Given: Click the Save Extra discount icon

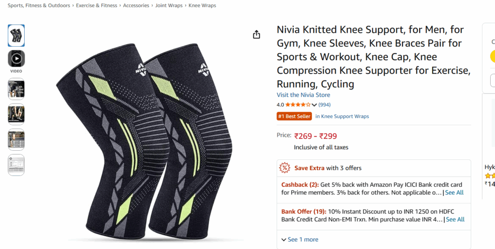Looking at the screenshot, I should click(x=285, y=168).
